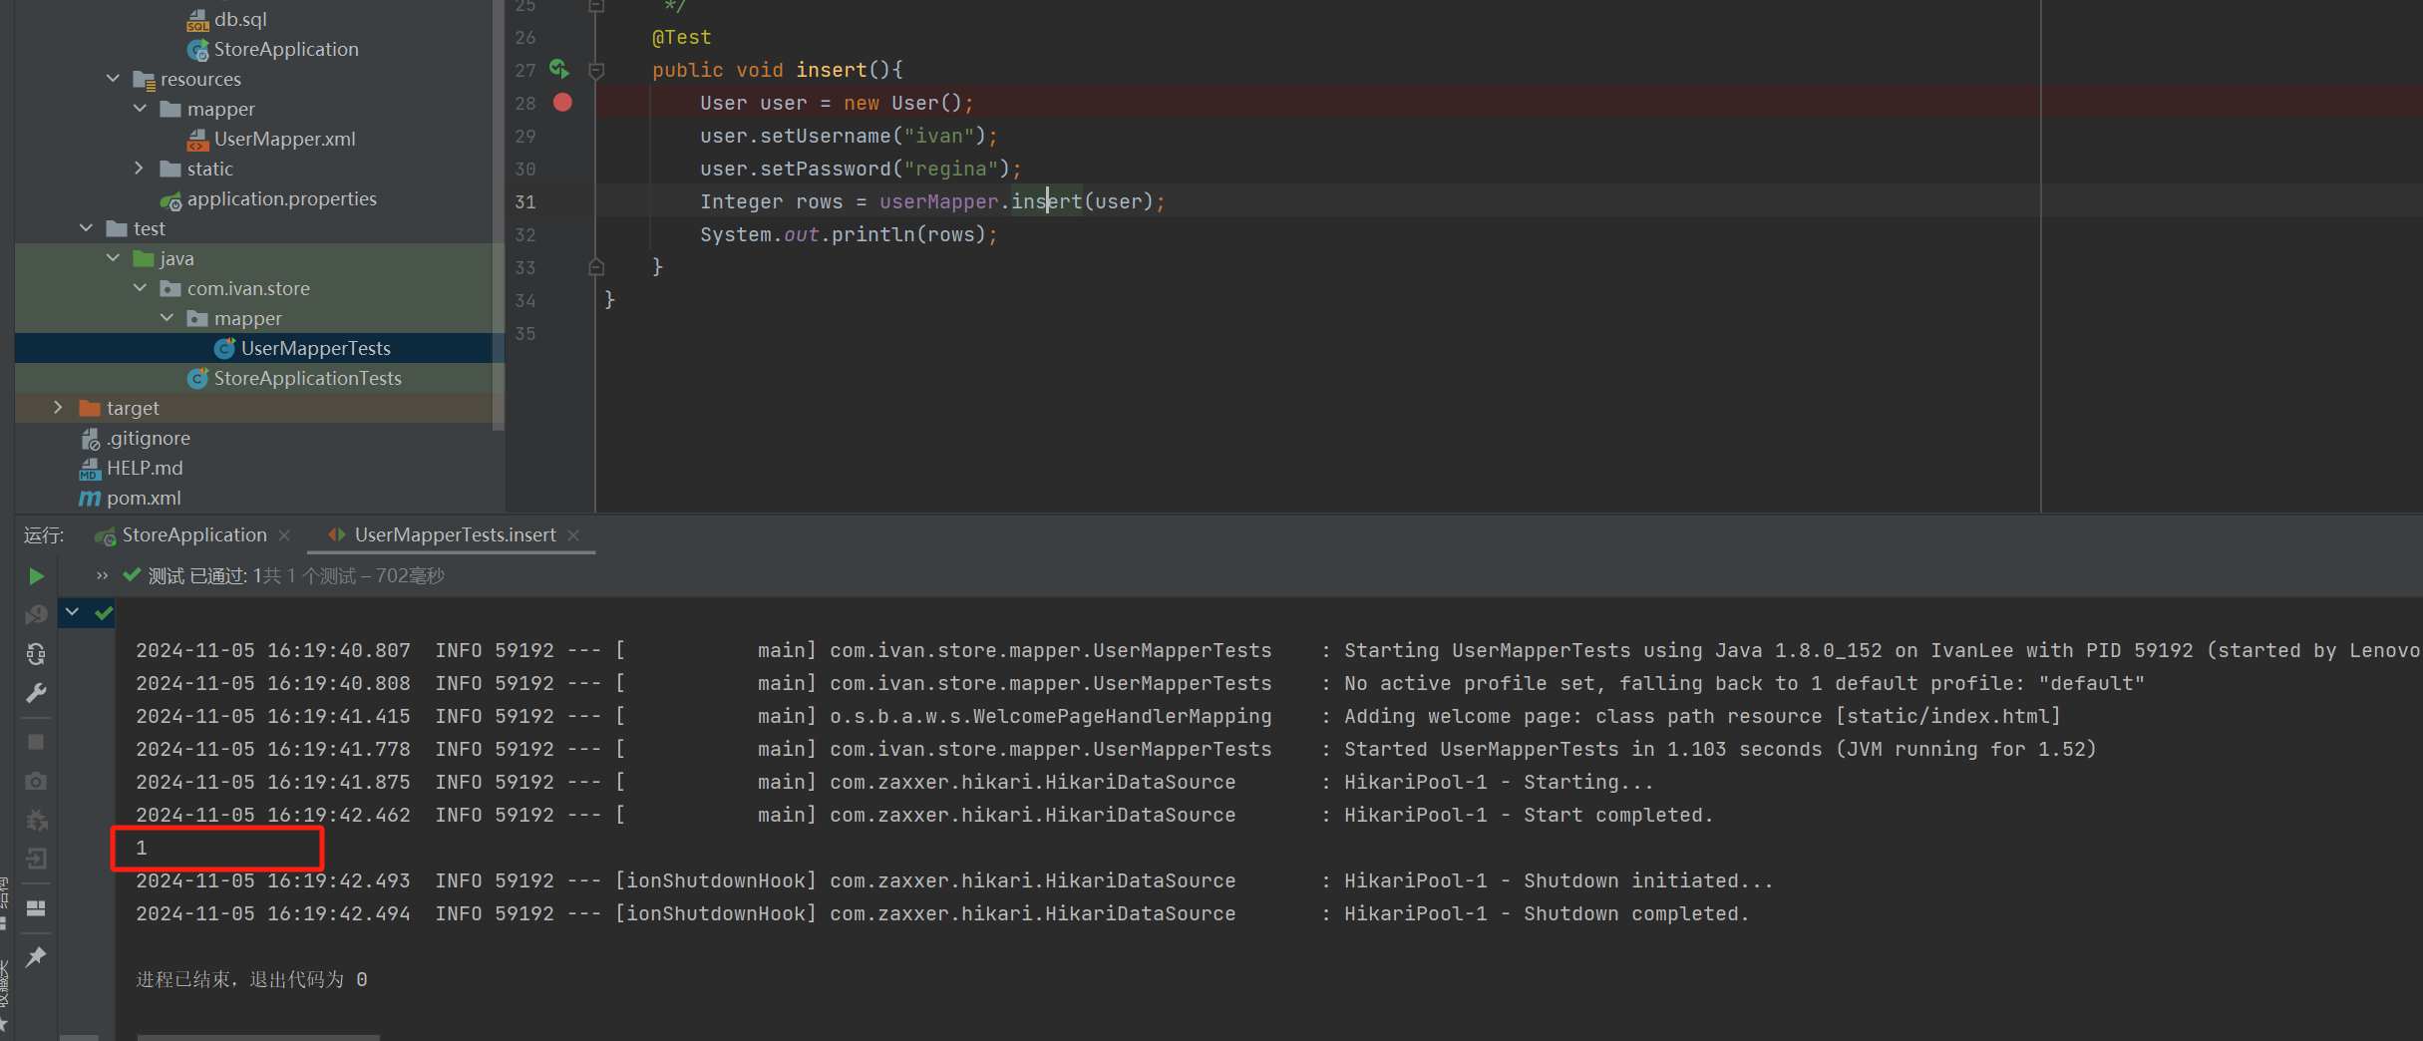This screenshot has height=1041, width=2423.
Task: Collapse the mapper folder under resources
Action: (140, 109)
